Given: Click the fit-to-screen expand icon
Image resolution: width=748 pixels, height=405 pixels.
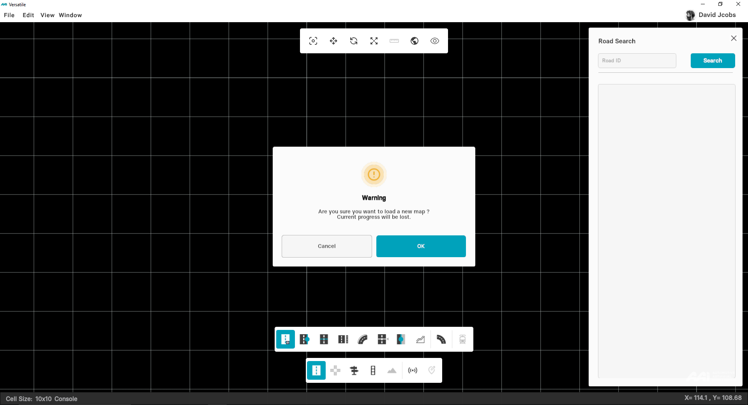Looking at the screenshot, I should click(374, 41).
